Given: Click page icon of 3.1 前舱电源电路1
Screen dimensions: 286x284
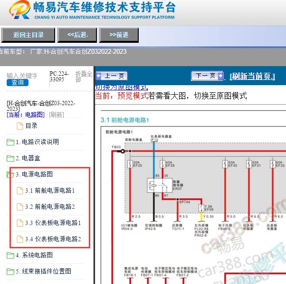Looking at the screenshot, I should click(x=19, y=191).
